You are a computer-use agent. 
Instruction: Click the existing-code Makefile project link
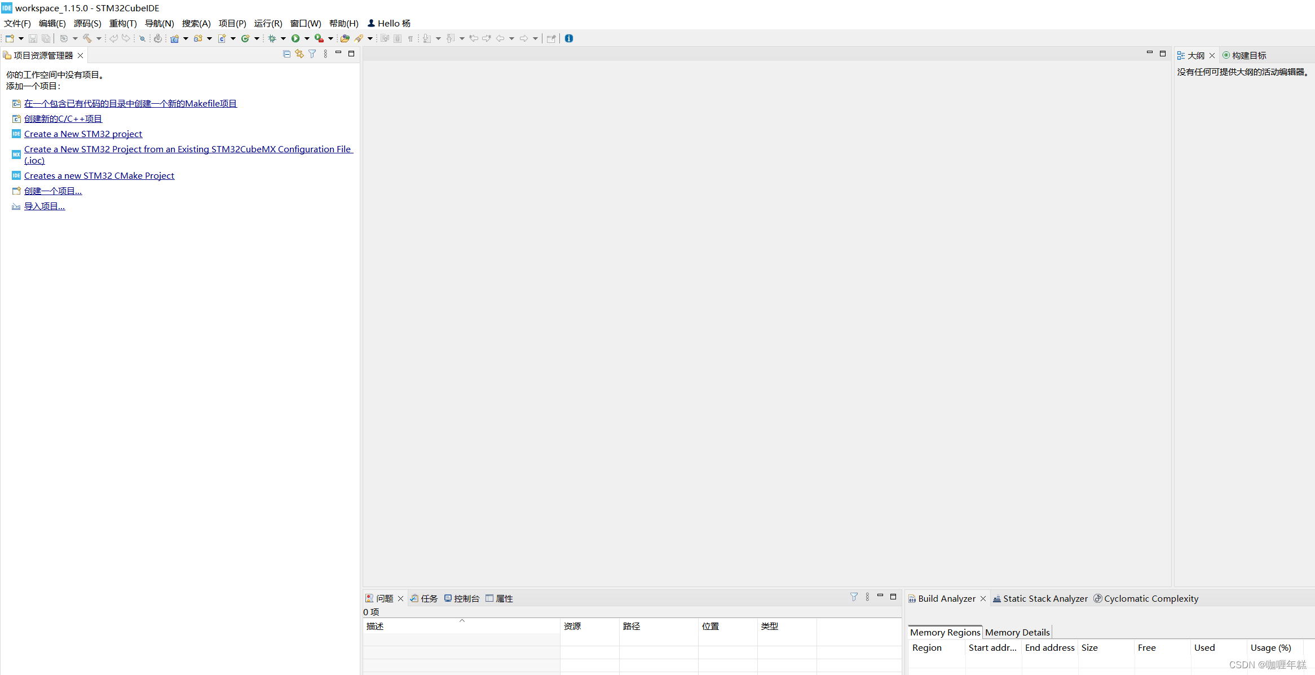tap(130, 103)
